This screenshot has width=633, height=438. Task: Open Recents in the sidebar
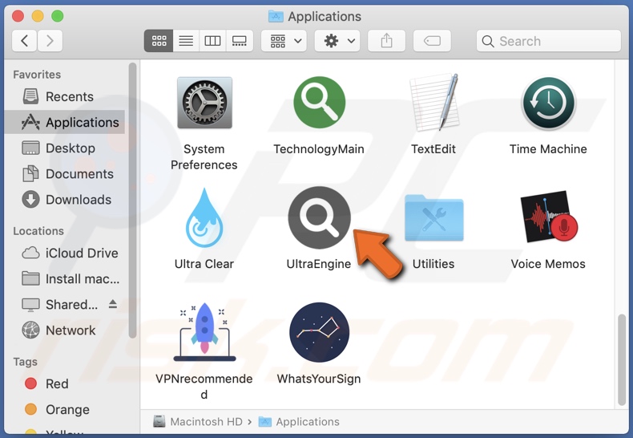click(65, 96)
